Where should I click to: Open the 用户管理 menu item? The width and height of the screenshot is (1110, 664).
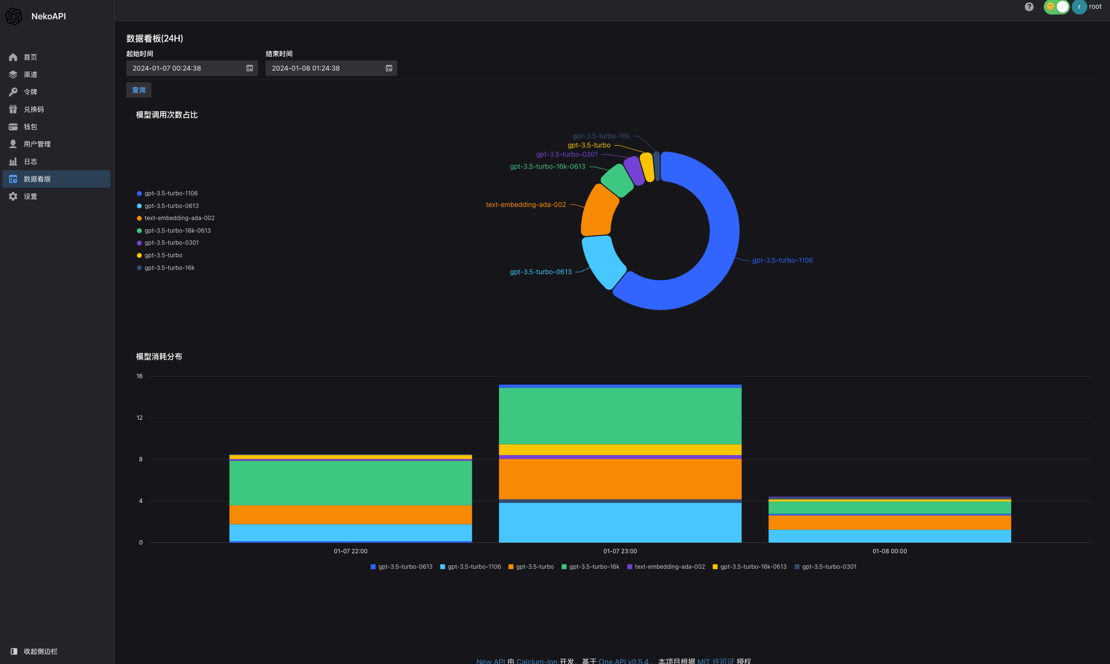pyautogui.click(x=56, y=144)
